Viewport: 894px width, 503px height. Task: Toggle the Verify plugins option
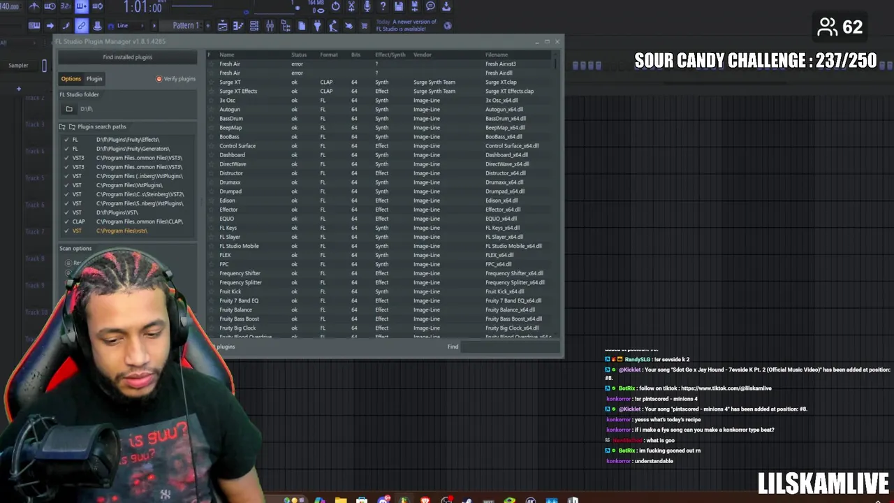pos(176,79)
